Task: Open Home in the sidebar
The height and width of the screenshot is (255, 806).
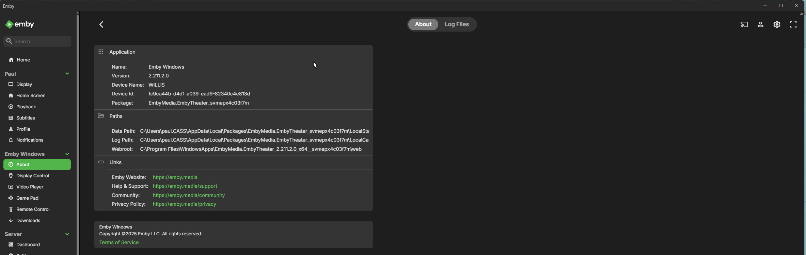Action: (37, 60)
